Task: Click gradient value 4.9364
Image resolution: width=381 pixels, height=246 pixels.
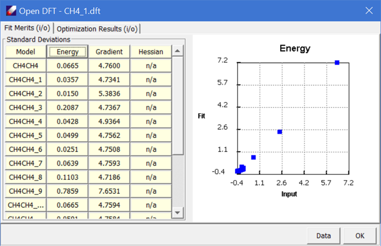Action: (x=109, y=121)
